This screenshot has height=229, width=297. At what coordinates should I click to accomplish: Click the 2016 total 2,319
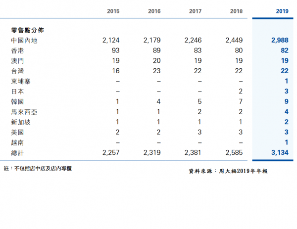[x=152, y=153]
